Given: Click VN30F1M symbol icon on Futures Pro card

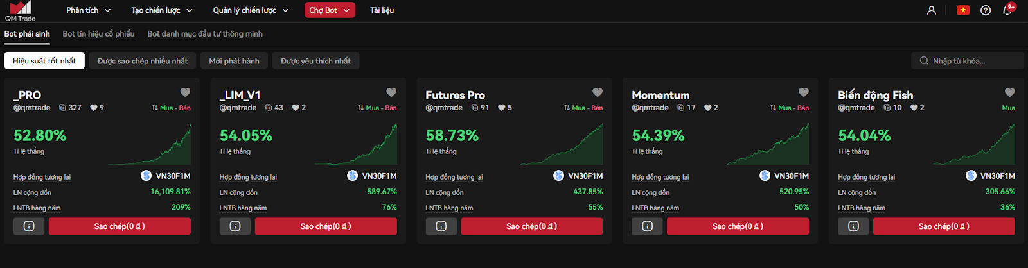Looking at the screenshot, I should 559,176.
